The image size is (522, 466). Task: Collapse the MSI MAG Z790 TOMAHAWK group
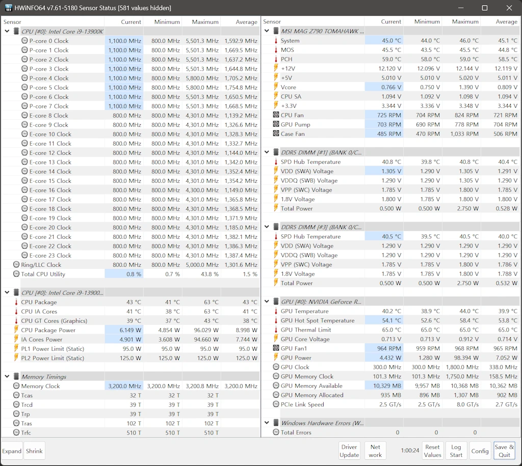267,31
